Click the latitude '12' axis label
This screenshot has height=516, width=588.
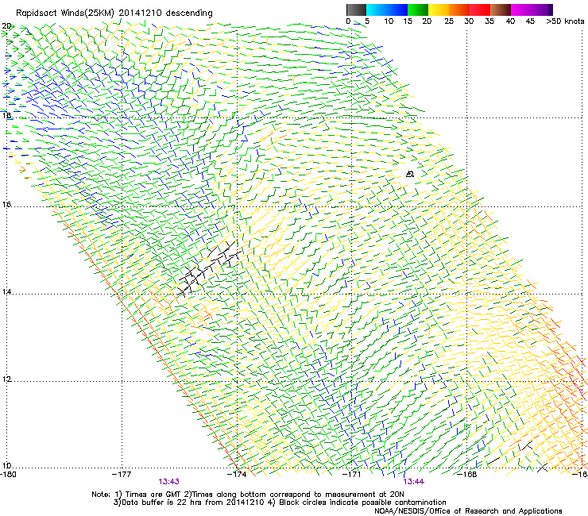6,379
